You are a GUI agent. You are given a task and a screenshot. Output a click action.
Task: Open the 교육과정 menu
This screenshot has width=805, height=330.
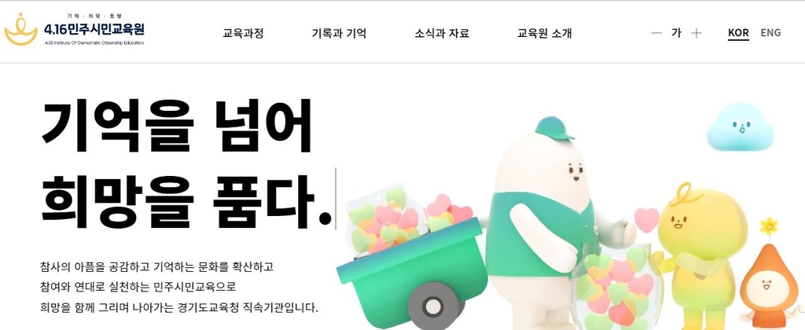[x=244, y=33]
